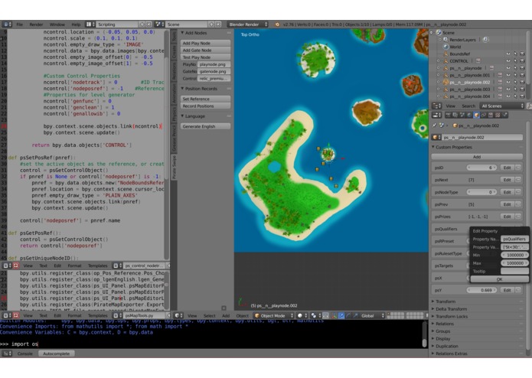Click the X icon beside Scripting layout
532x378 pixels.
coord(149,24)
